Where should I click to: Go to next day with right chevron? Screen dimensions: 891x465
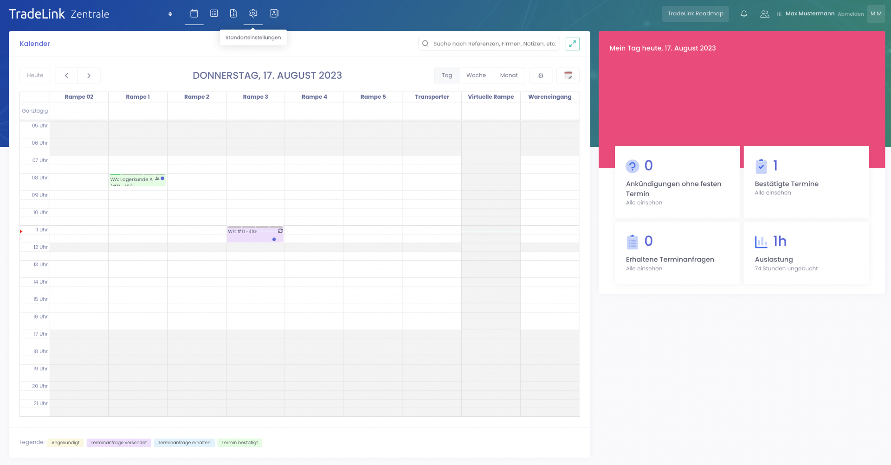pyautogui.click(x=89, y=76)
